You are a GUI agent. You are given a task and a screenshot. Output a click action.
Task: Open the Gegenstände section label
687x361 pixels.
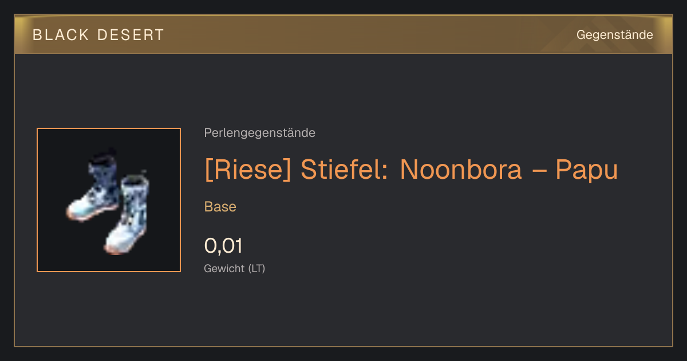coord(614,35)
